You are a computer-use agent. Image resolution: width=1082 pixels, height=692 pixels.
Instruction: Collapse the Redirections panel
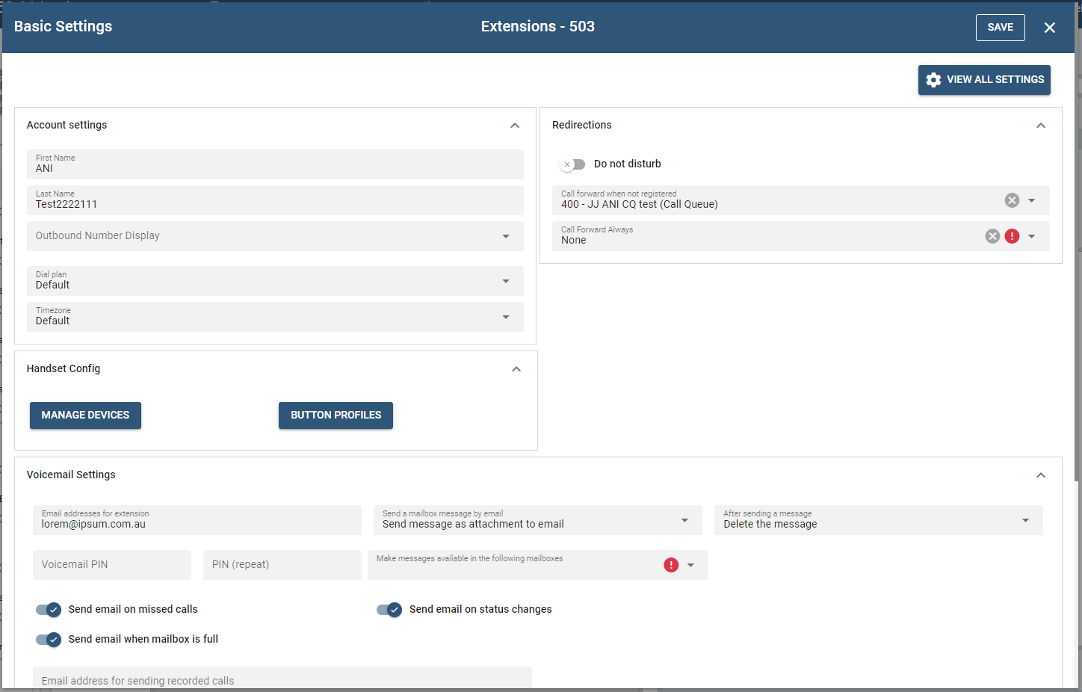coord(1040,126)
